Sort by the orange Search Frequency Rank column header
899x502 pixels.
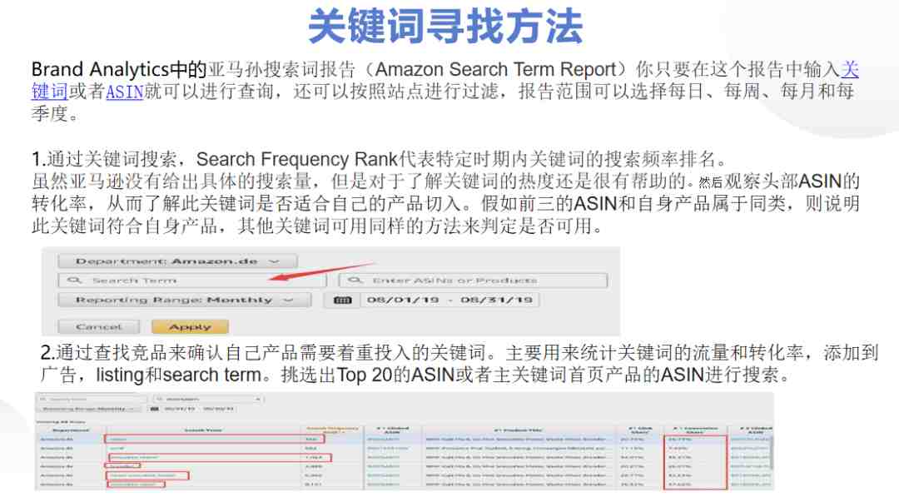332,430
